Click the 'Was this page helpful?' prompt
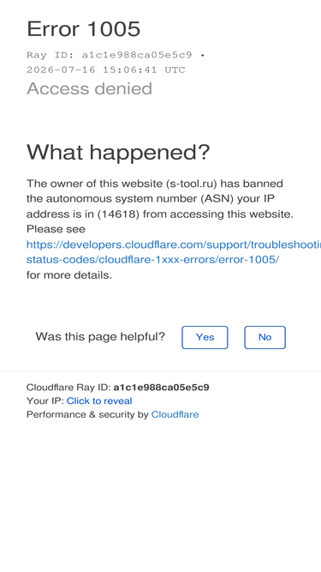Screen dimensions: 321x572 tap(100, 336)
